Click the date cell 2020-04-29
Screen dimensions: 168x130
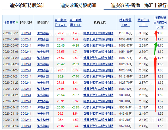pos(11,58)
